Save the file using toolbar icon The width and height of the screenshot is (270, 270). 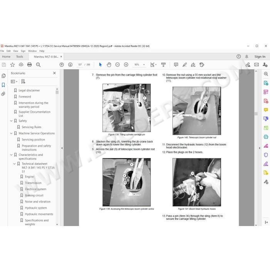pyautogui.click(x=4, y=65)
